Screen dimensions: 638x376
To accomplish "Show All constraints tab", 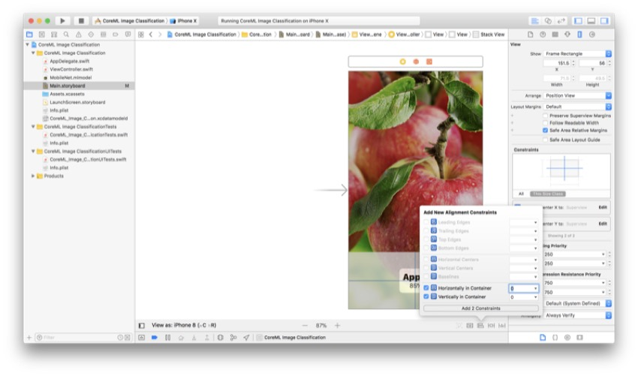I will tap(521, 194).
